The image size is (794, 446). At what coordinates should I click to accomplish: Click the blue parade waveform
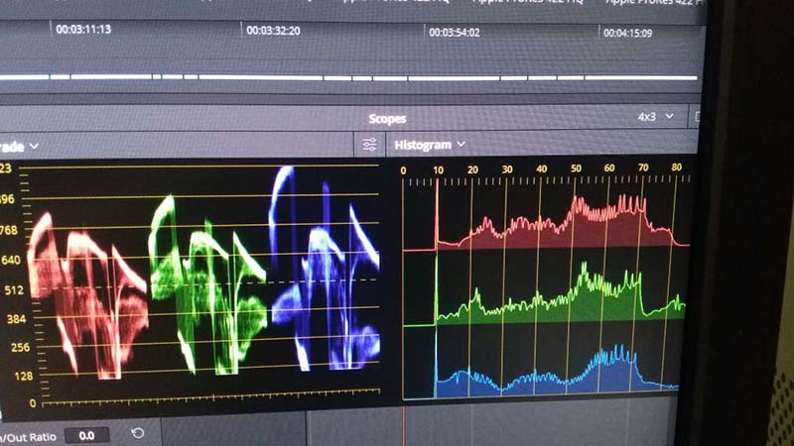[x=326, y=268]
